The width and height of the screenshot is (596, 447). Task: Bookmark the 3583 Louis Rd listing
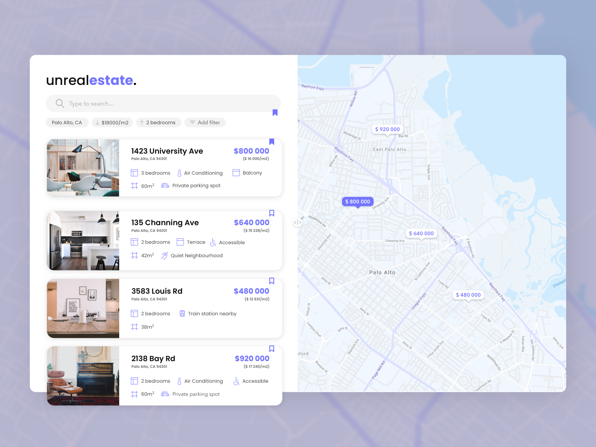click(272, 281)
